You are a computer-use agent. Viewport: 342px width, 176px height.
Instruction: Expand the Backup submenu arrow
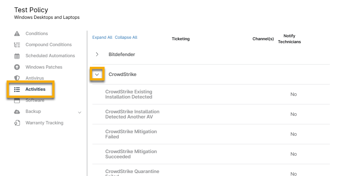(80, 112)
